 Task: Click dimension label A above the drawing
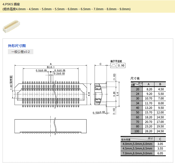[x=51, y=64]
